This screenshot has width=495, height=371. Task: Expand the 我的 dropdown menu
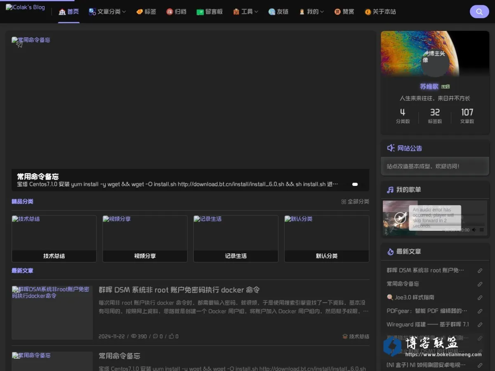(x=311, y=12)
